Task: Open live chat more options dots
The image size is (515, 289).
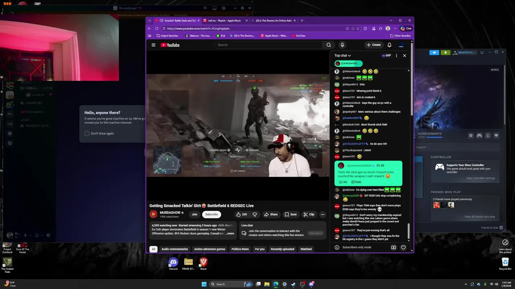Action: tap(396, 55)
